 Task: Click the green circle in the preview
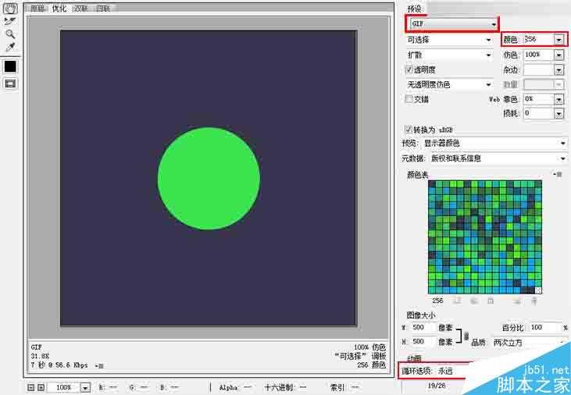[x=209, y=179]
